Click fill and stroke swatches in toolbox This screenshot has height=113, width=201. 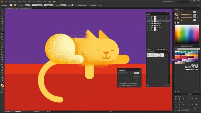(x=2, y=85)
